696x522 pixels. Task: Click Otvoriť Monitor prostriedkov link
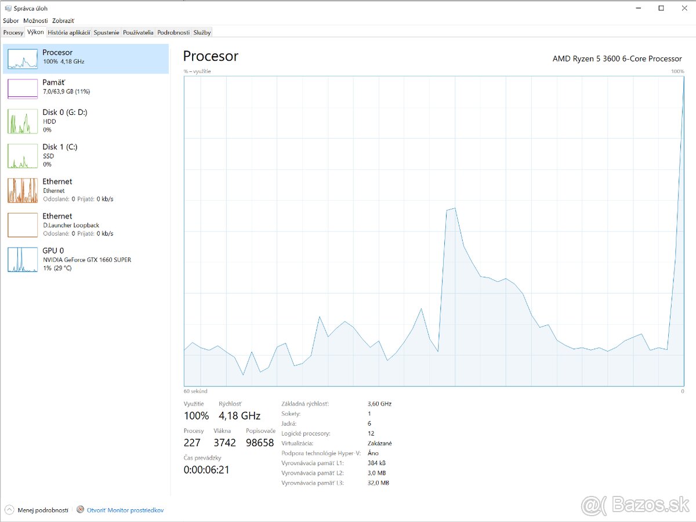[x=125, y=510]
